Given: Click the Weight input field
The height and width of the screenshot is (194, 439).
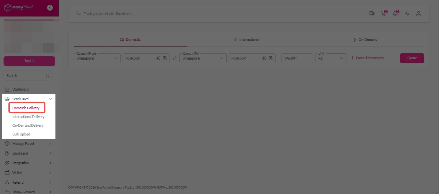Looking at the screenshot, I should tap(297, 58).
